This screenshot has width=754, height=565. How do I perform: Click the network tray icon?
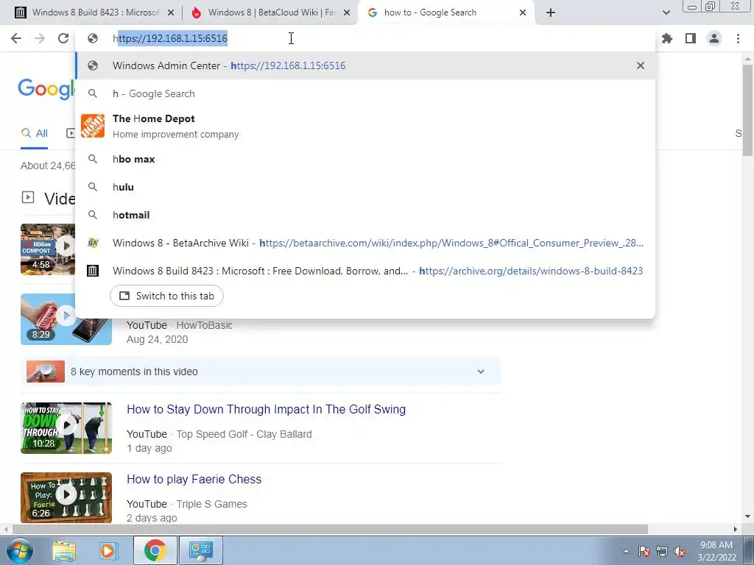point(662,551)
